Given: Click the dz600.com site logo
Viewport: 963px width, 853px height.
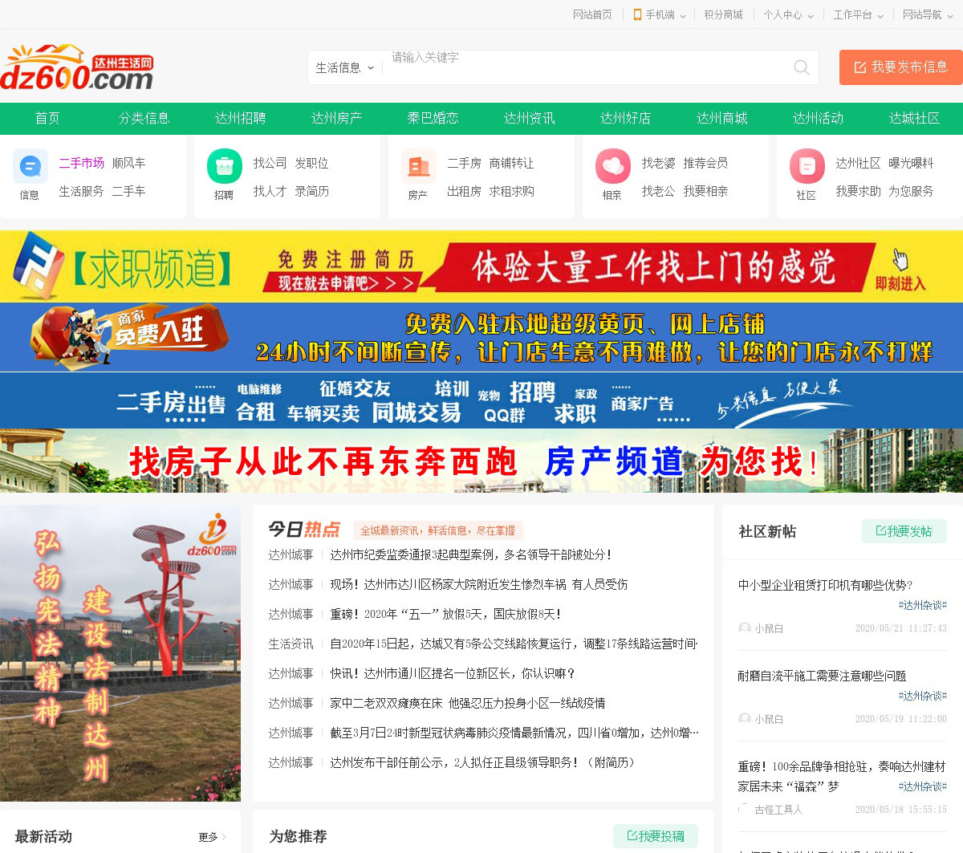Looking at the screenshot, I should coord(77,67).
